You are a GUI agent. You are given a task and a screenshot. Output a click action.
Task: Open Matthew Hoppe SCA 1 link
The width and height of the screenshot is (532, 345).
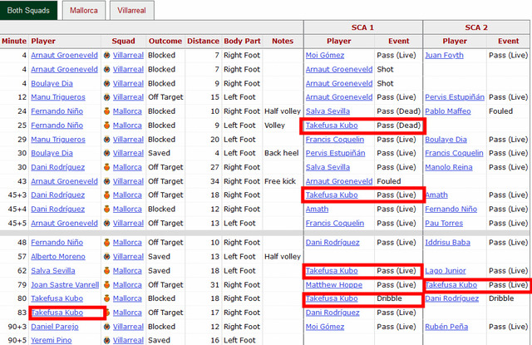(x=334, y=285)
